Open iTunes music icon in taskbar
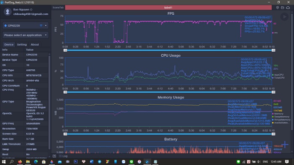 pos(139,162)
